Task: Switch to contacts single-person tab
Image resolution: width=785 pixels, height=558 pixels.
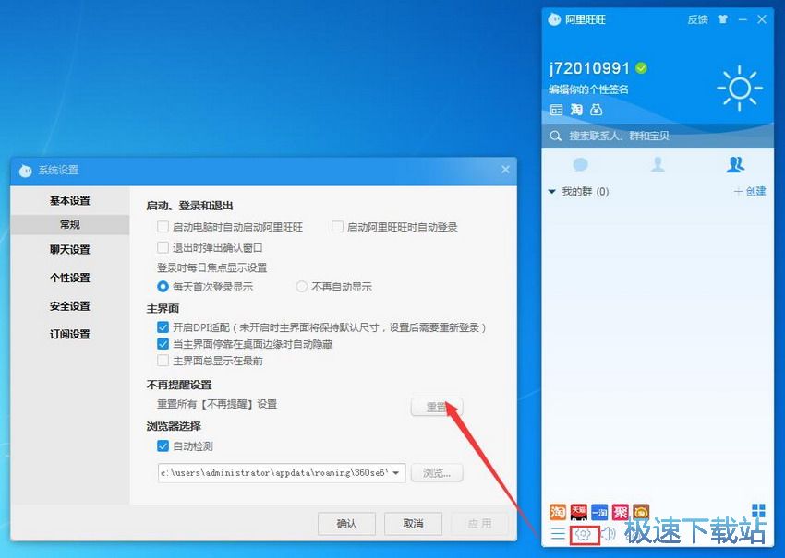Action: (658, 164)
